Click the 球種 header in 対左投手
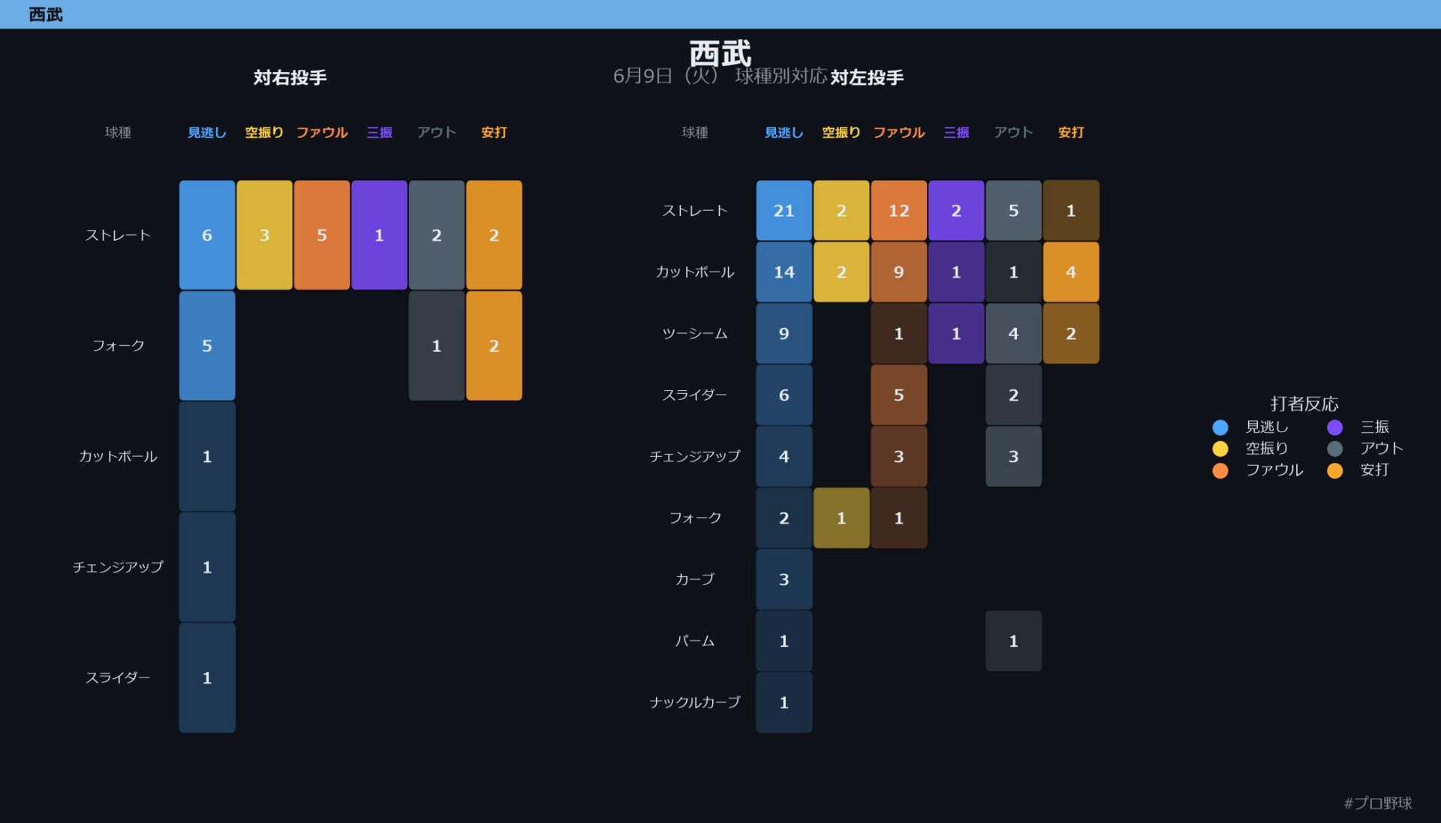Image resolution: width=1441 pixels, height=823 pixels. pyautogui.click(x=695, y=133)
